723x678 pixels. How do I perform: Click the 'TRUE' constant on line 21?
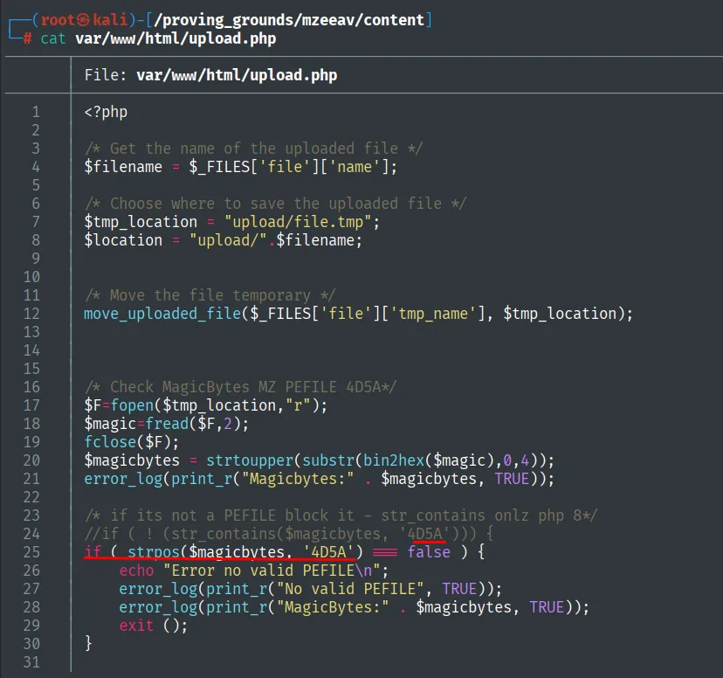pyautogui.click(x=512, y=479)
